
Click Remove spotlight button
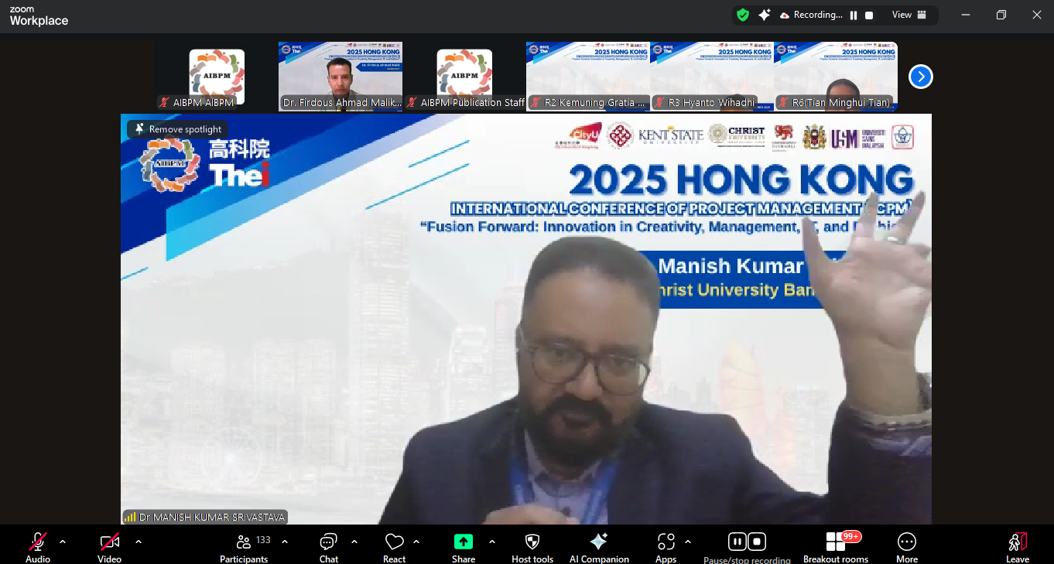(178, 129)
